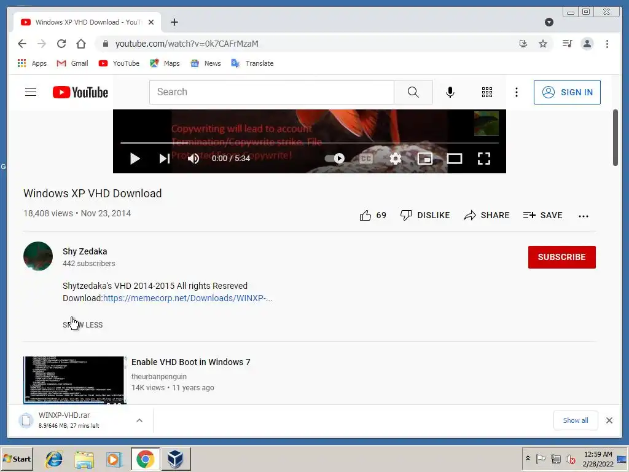Toggle closed captions
629x472 pixels.
365,159
